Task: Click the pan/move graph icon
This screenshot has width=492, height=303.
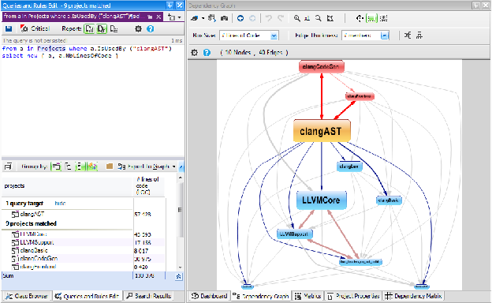Action: [x=360, y=18]
